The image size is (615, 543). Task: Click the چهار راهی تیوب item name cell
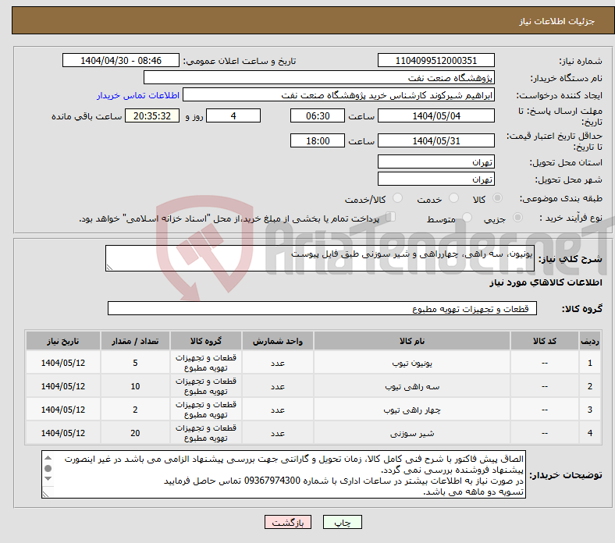pyautogui.click(x=412, y=410)
